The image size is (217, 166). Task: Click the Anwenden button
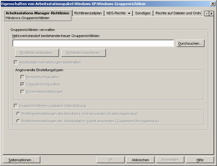coord(170,160)
